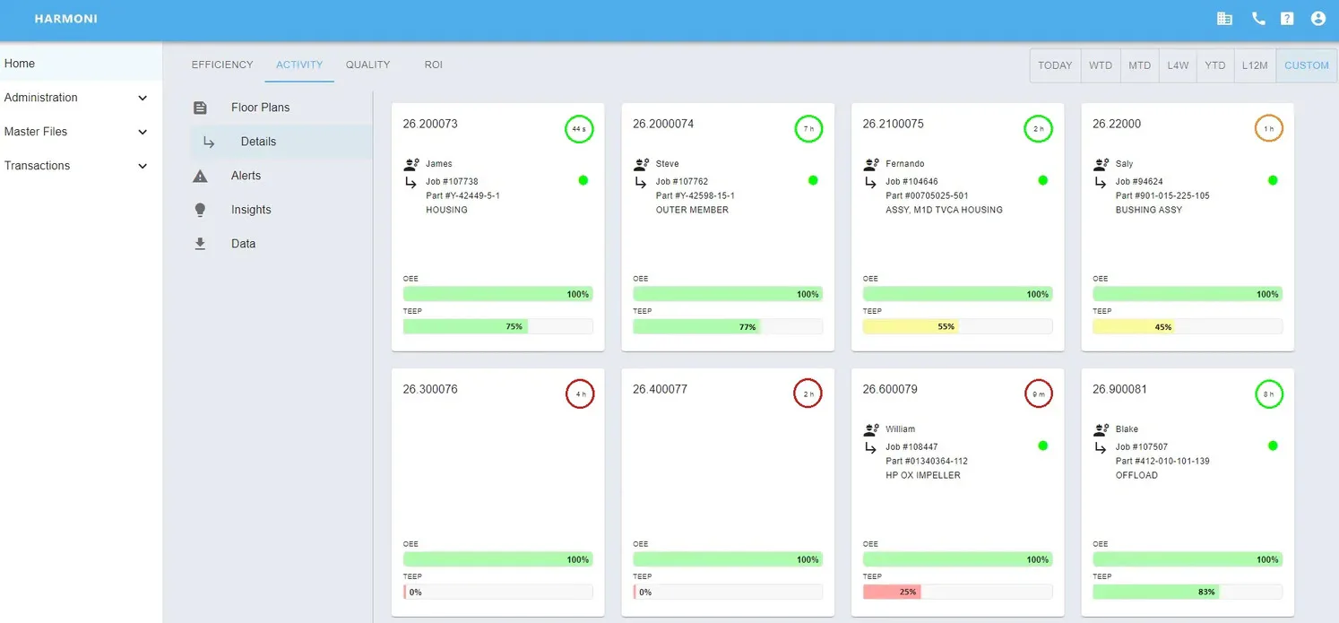
Task: Open the user account profile icon
Action: pyautogui.click(x=1318, y=19)
